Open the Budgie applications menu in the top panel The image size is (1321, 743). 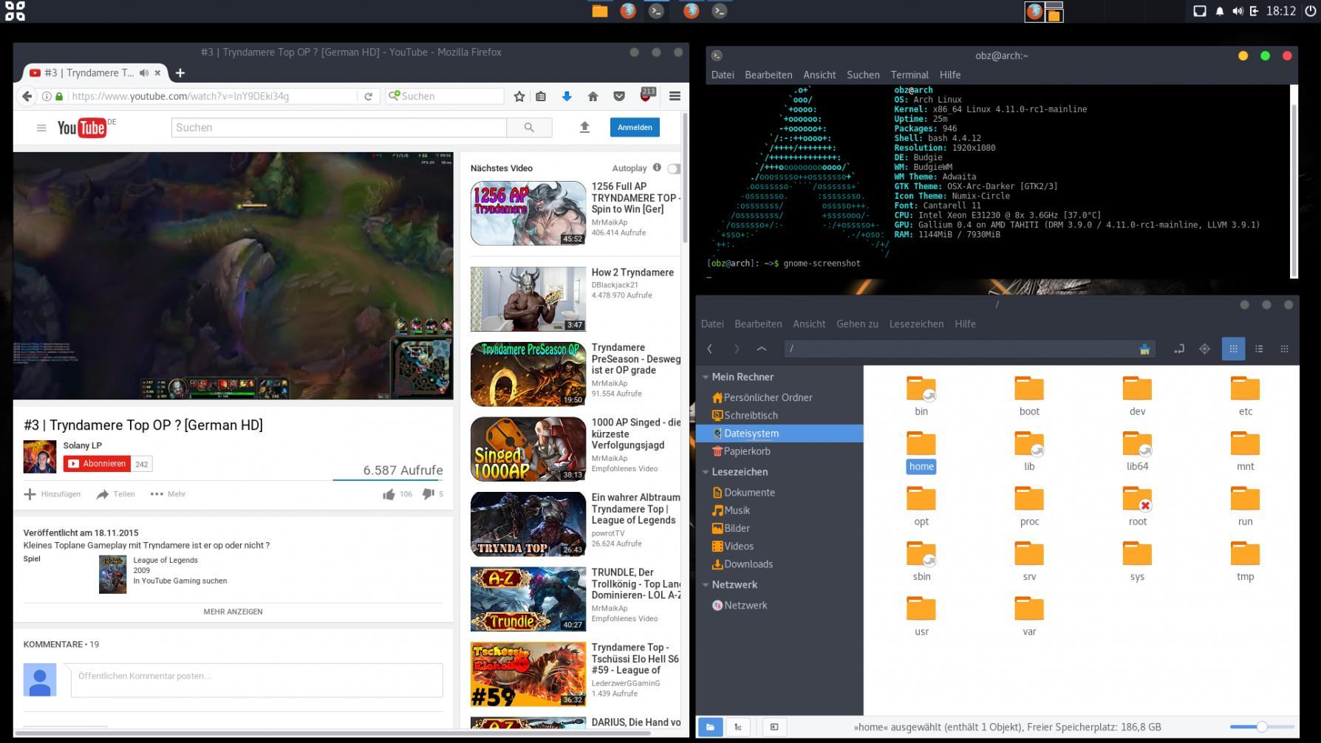[x=15, y=11]
